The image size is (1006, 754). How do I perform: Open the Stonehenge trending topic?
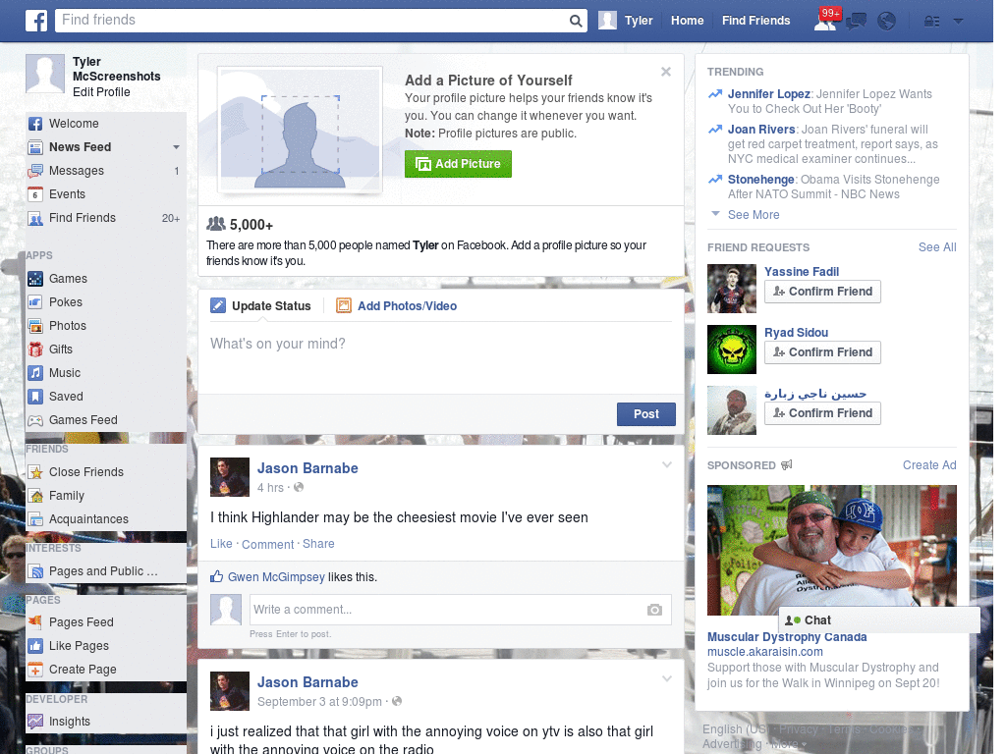click(761, 180)
